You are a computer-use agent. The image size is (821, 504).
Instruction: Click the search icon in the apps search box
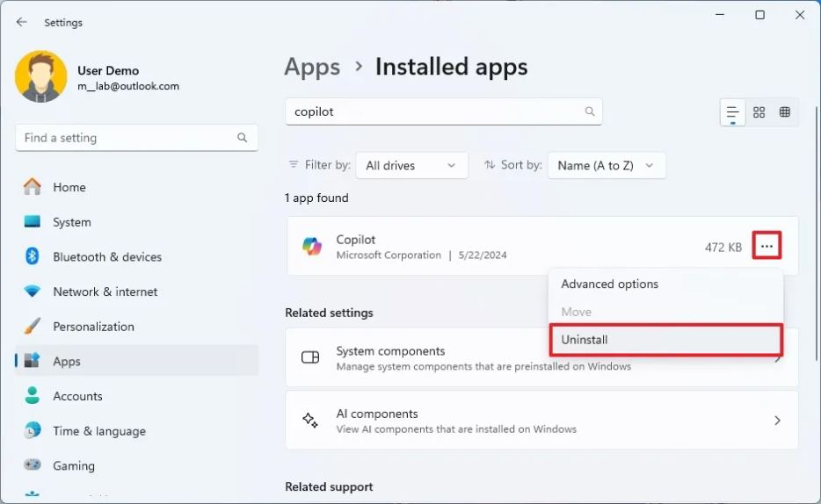click(590, 112)
